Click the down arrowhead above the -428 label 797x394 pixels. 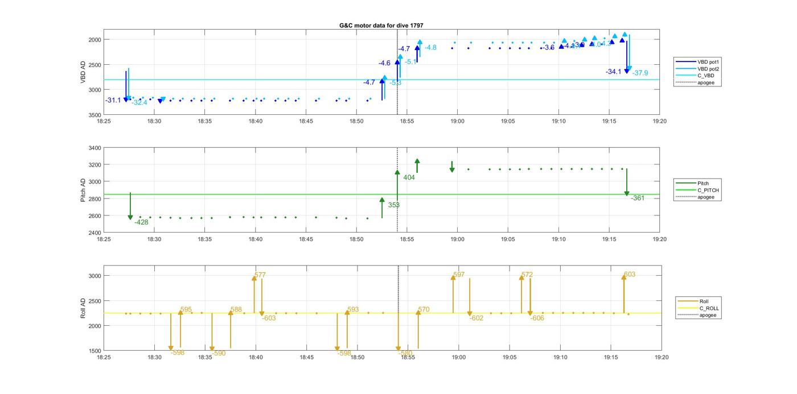click(130, 217)
